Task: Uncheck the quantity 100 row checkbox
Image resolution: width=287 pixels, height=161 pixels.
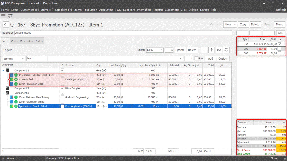Action: [279, 44]
